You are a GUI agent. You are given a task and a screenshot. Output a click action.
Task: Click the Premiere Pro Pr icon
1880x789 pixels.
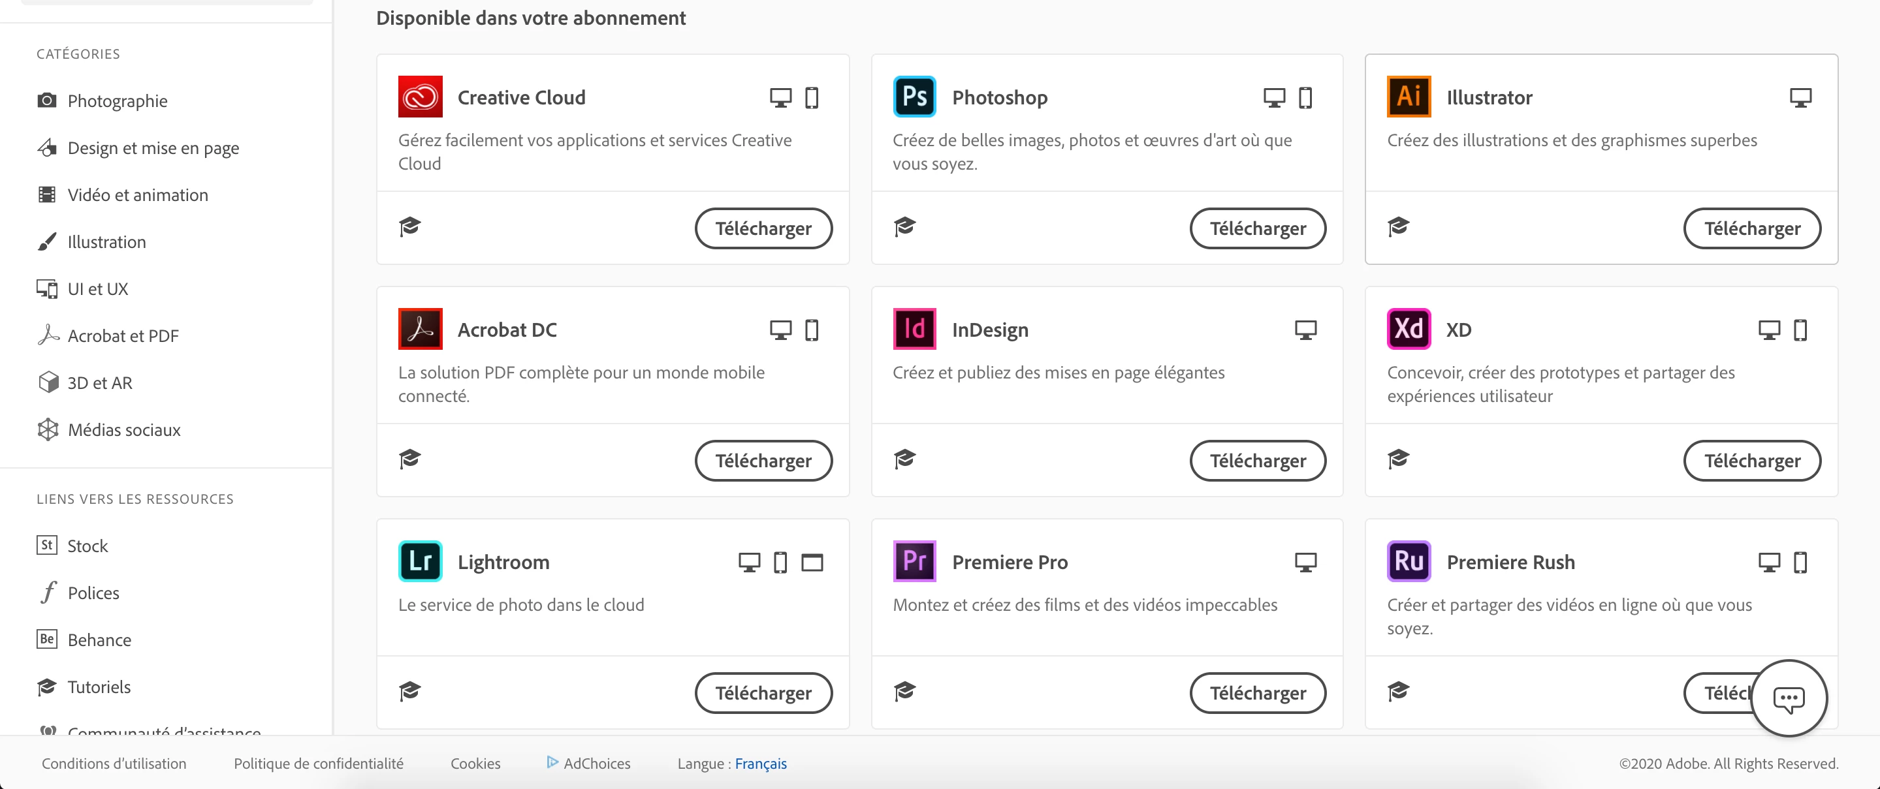click(914, 561)
